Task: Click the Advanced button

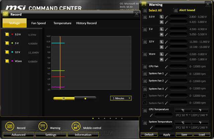Action: click(18, 135)
